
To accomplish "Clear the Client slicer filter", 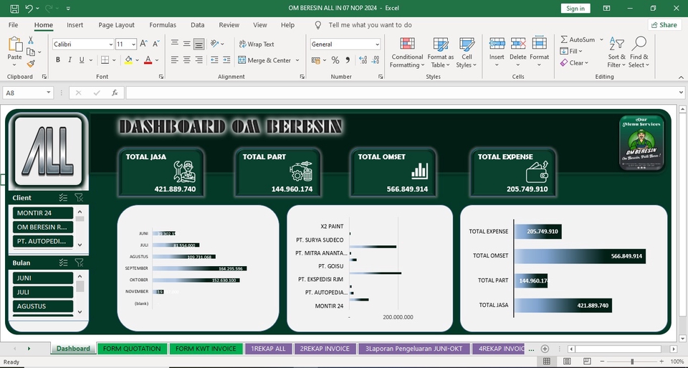I will pos(79,198).
